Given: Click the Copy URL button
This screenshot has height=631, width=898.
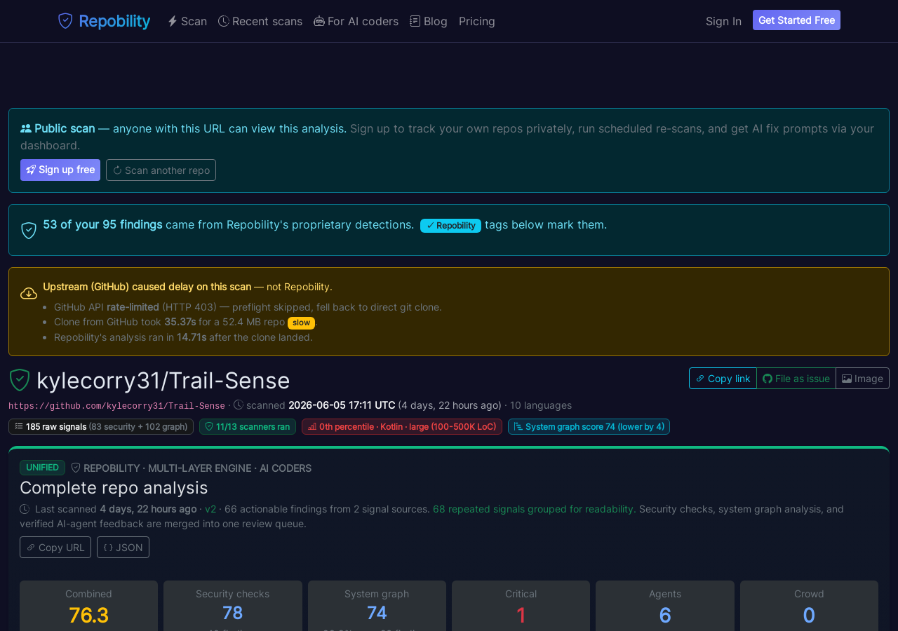Looking at the screenshot, I should coord(55,547).
